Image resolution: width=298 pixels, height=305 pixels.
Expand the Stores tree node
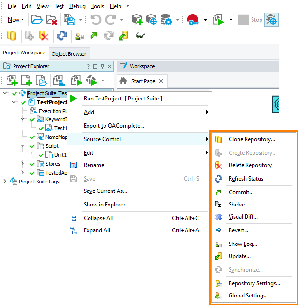tap(22, 164)
